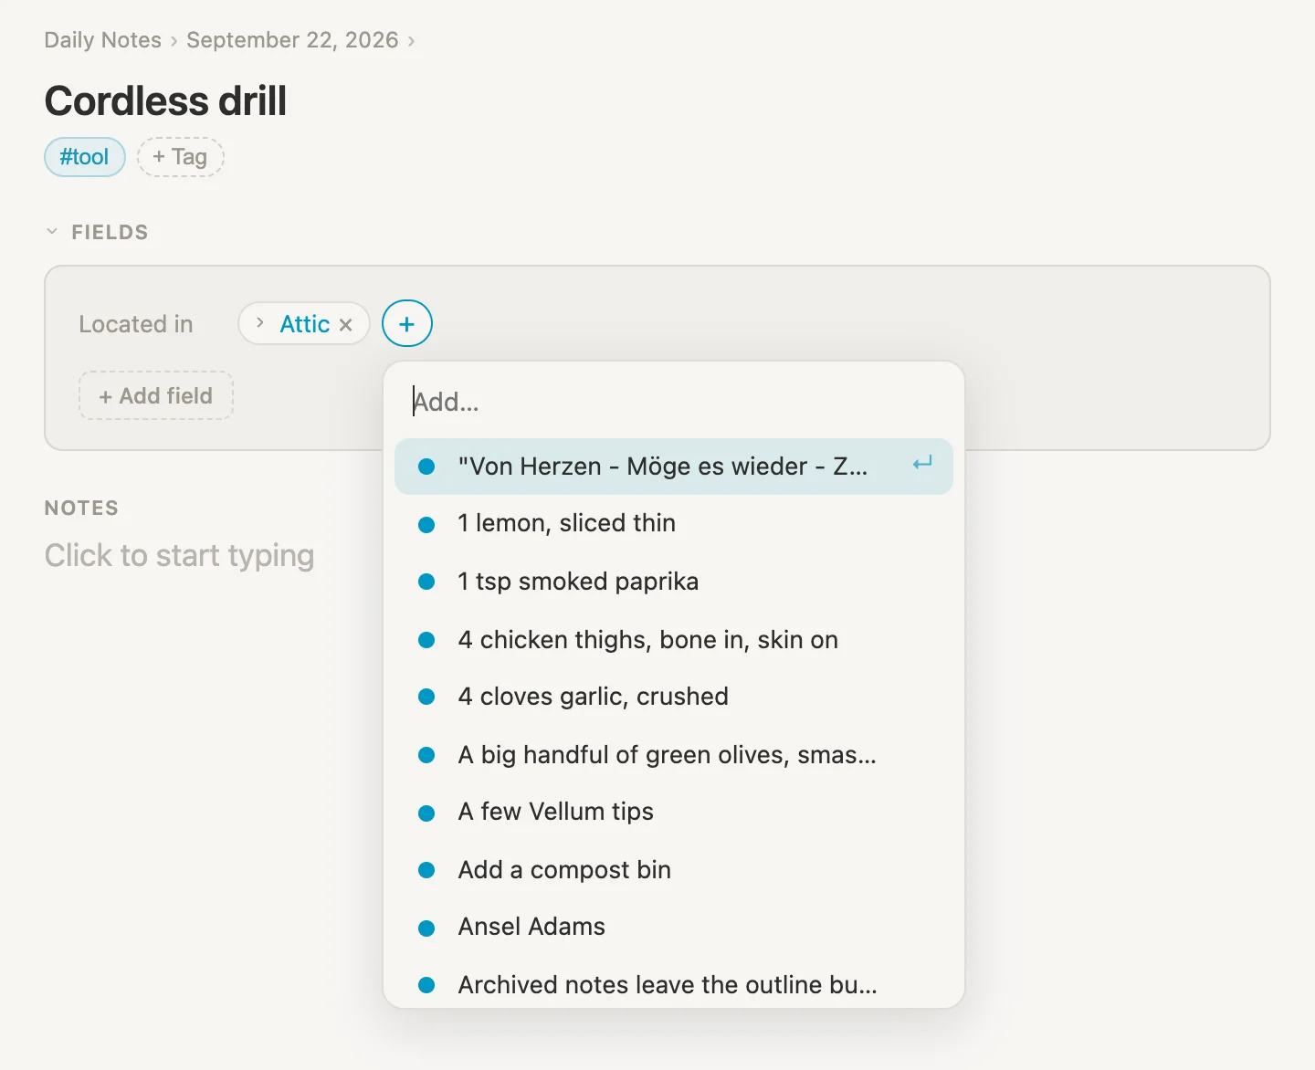Screen dimensions: 1315x1070
Task: Open the Daily Notes breadcrumb
Action: (x=102, y=40)
